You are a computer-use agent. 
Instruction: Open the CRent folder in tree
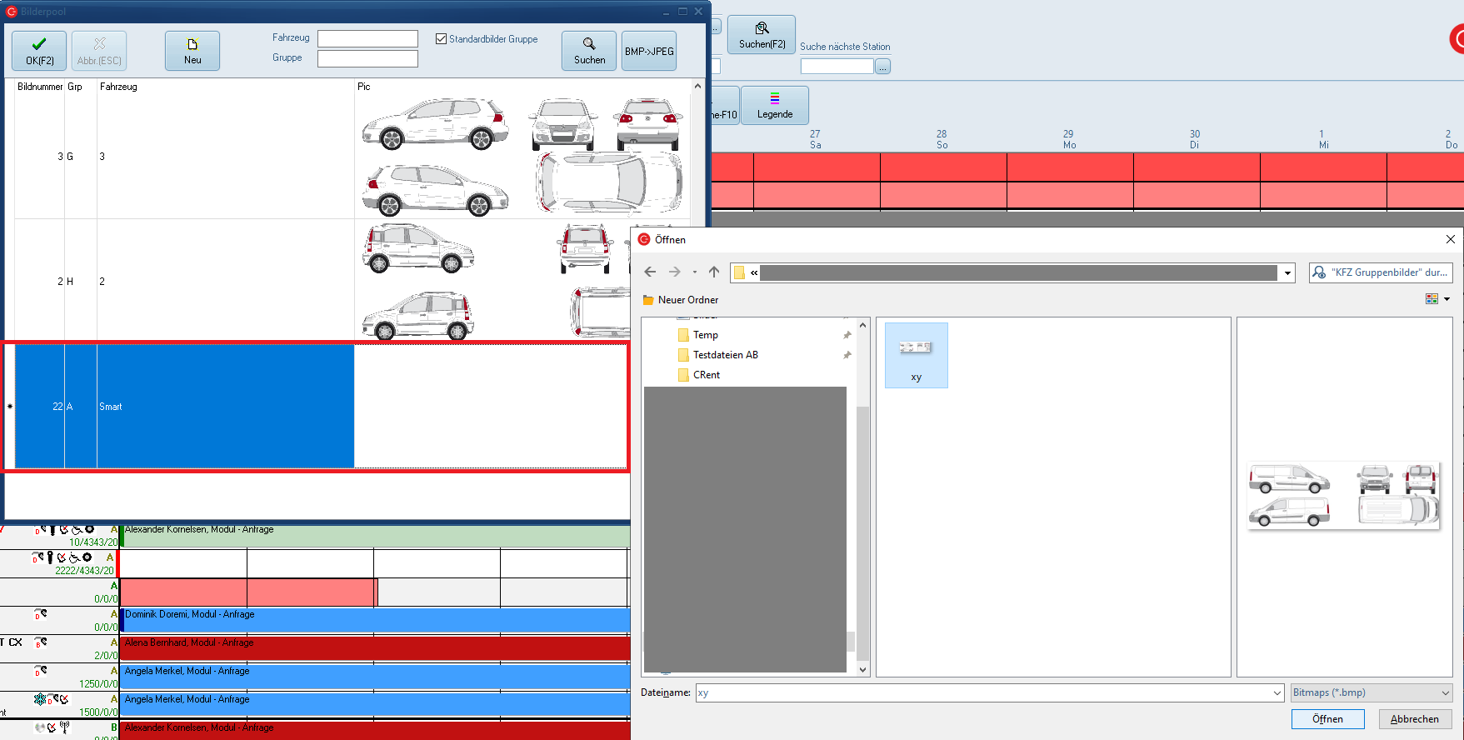(706, 375)
